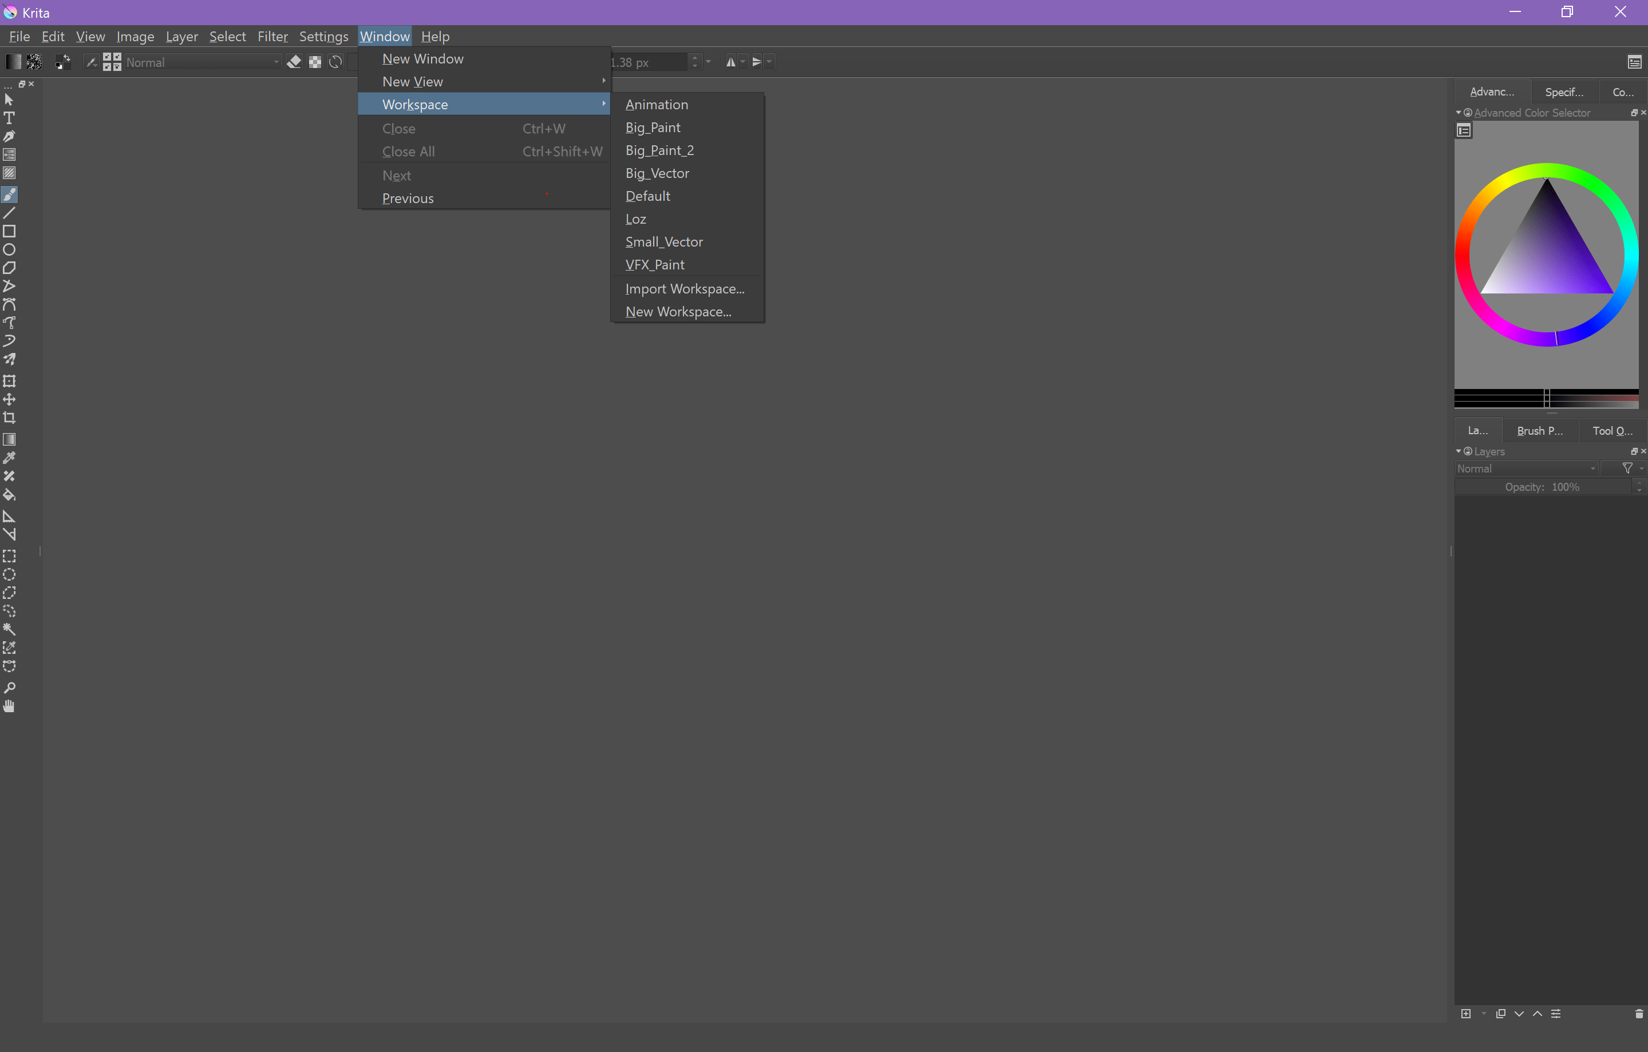Switch to Brush Presets tab

coord(1540,430)
